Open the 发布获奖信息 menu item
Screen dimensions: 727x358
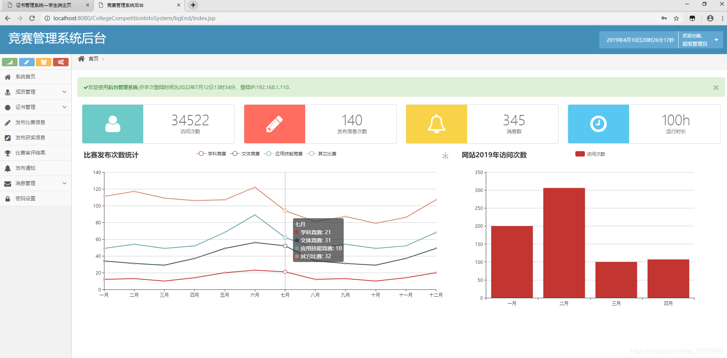click(x=35, y=138)
